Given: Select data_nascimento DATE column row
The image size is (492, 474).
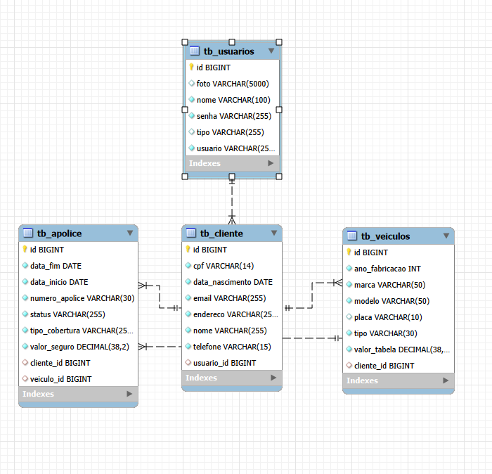Looking at the screenshot, I should click(x=232, y=282).
